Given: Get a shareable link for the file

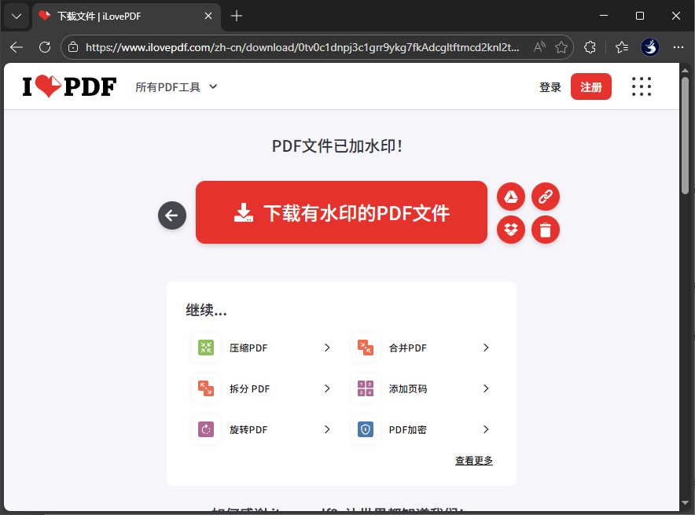Looking at the screenshot, I should [x=546, y=197].
